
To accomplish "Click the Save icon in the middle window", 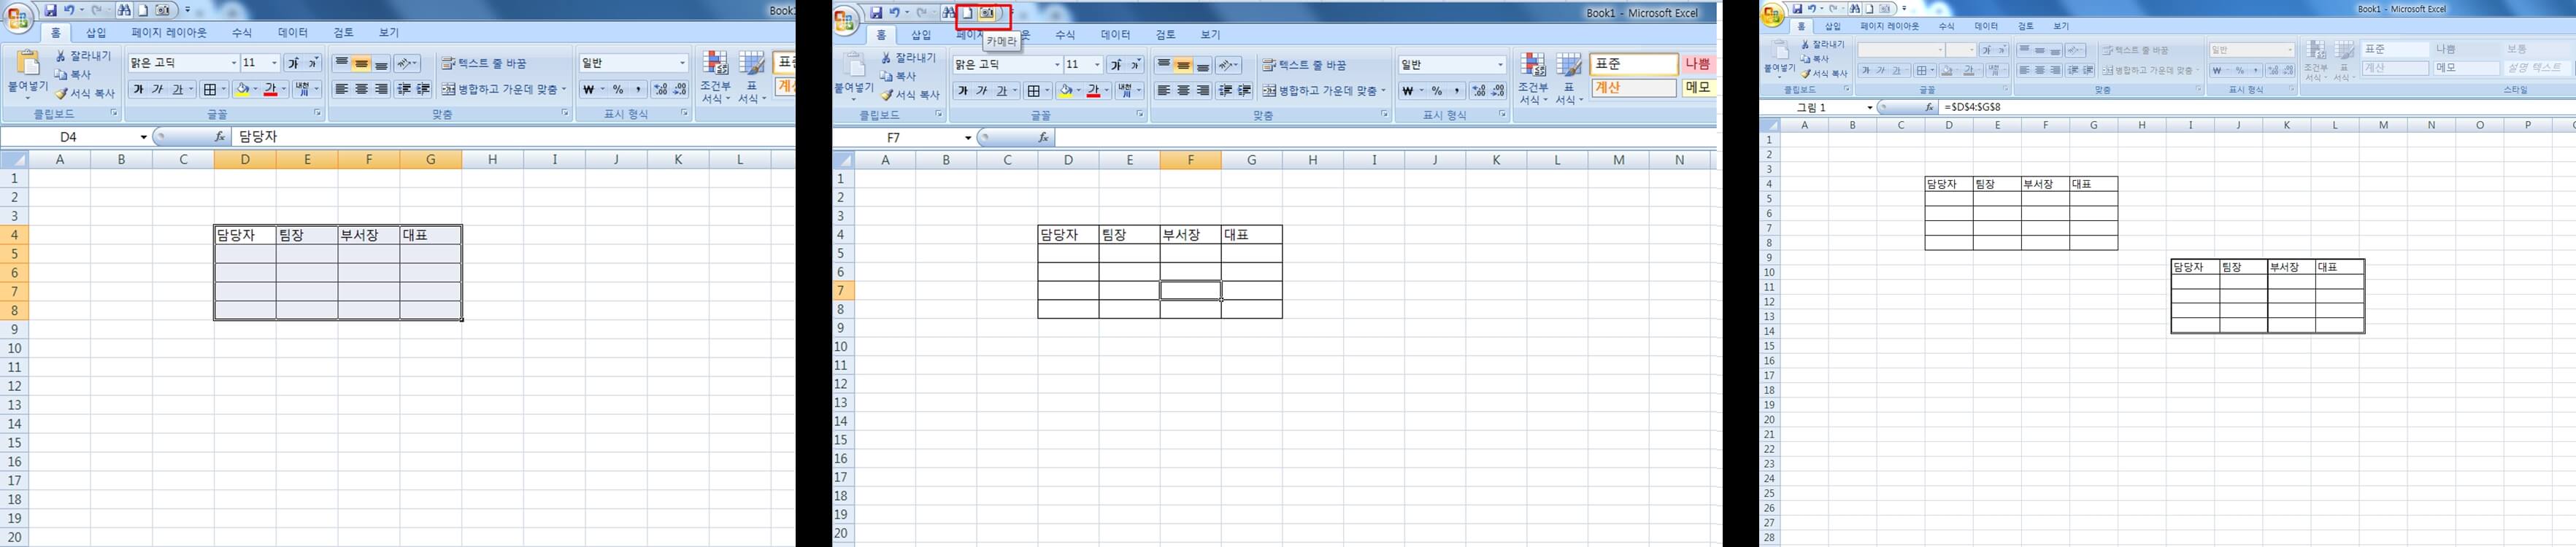I will click(876, 13).
